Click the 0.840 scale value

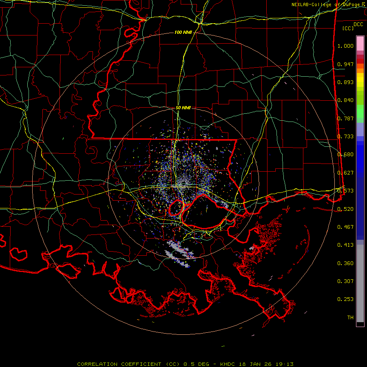pos(345,100)
